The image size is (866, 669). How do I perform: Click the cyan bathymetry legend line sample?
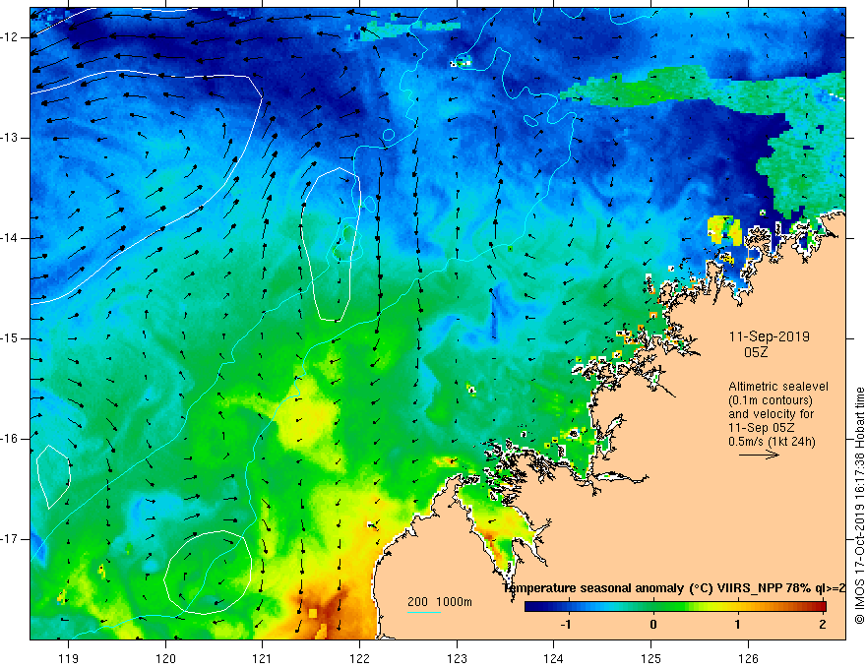click(424, 612)
